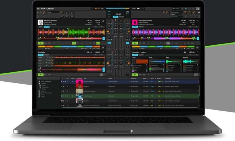Viewport: 235px width, 141px height.
Task: Open iTunes node in browser tree
Action: point(43,95)
